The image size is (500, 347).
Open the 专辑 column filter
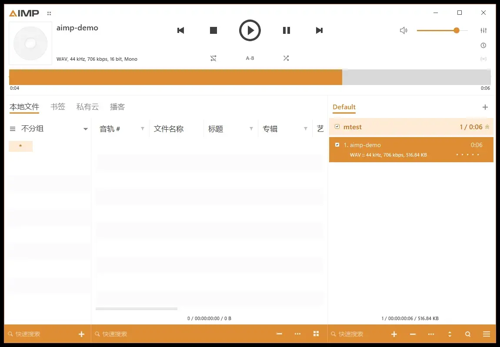tap(306, 128)
